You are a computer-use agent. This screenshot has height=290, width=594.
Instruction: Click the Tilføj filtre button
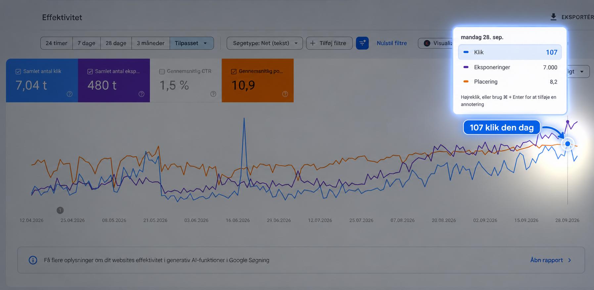point(329,43)
